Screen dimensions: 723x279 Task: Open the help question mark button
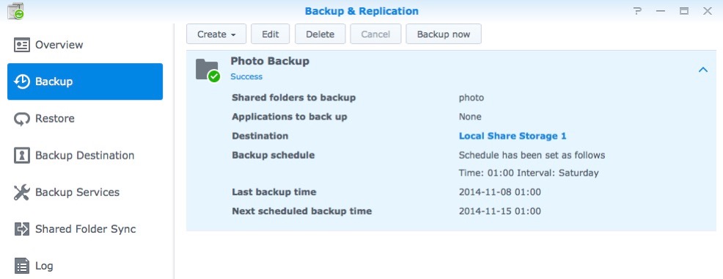tap(637, 11)
